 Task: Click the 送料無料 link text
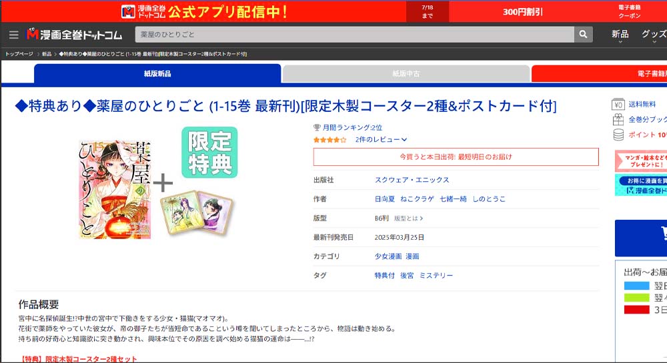point(642,105)
